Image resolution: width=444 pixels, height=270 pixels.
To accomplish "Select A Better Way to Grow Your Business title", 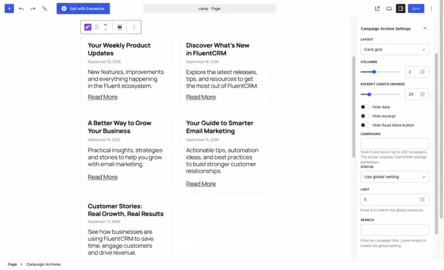I will [120, 127].
